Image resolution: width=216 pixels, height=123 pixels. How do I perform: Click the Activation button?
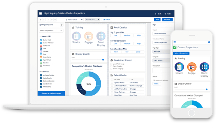pyautogui.click(x=167, y=20)
